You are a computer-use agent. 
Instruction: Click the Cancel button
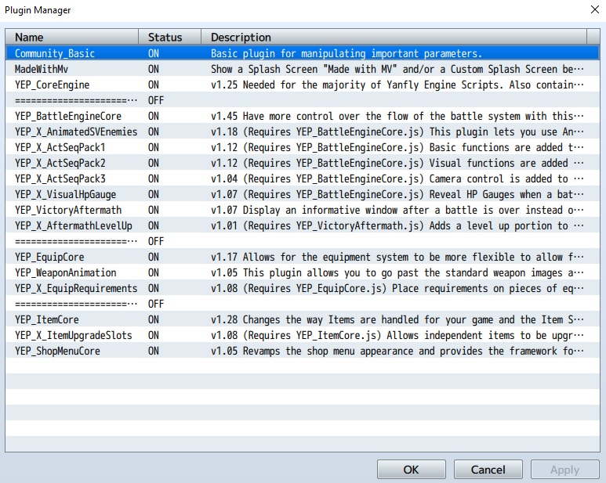tap(488, 470)
